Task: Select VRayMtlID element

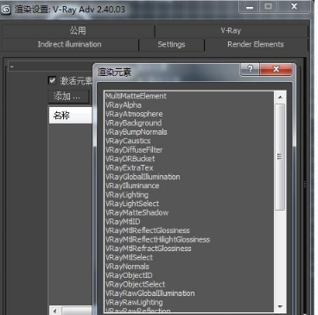Action: [189, 222]
